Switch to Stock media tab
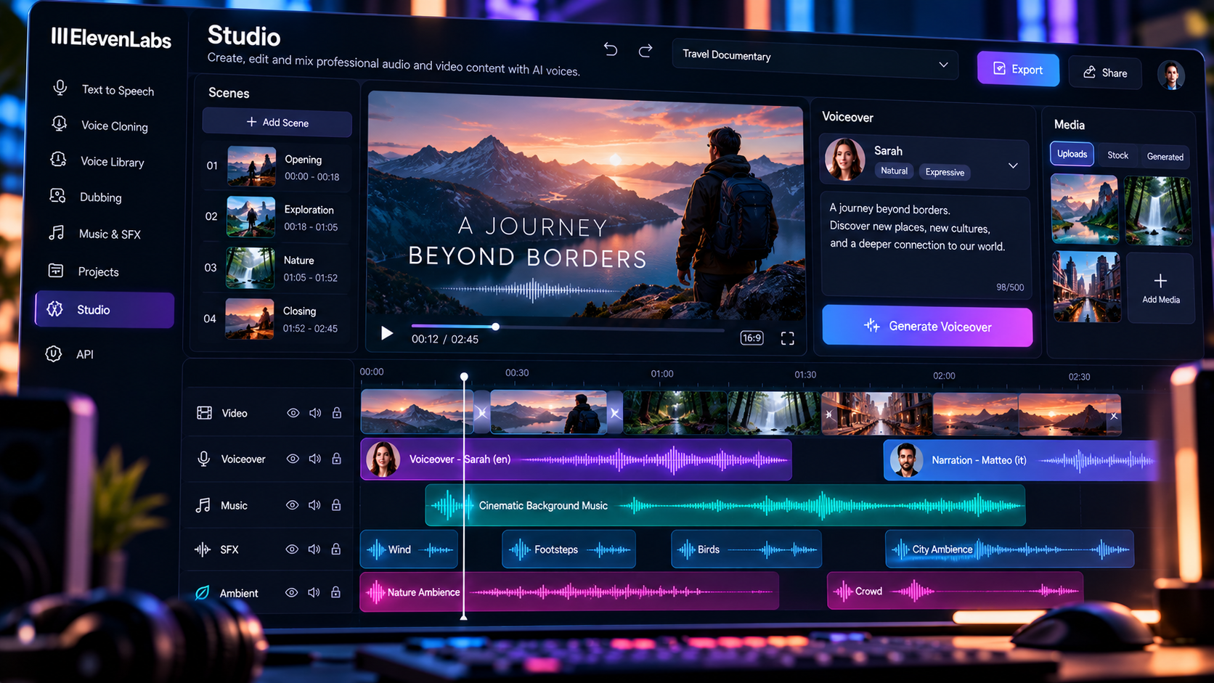 coord(1117,155)
